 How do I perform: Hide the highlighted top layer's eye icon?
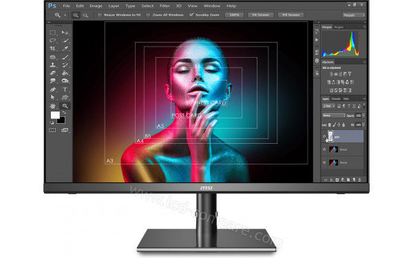pos(324,136)
